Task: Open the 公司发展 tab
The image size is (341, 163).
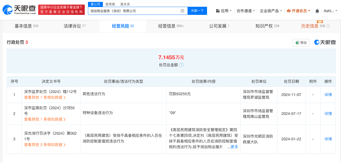Action: coord(219,26)
